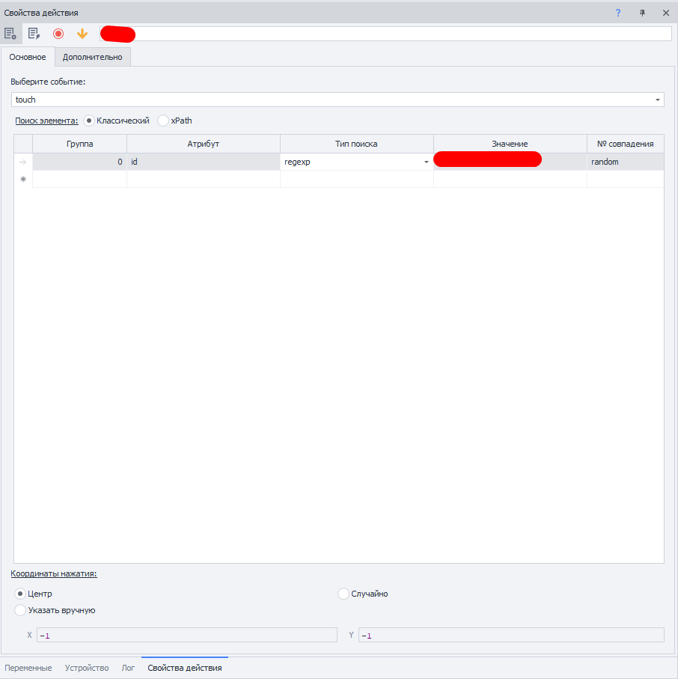Click the action settings list icon
678x679 pixels.
(10, 34)
